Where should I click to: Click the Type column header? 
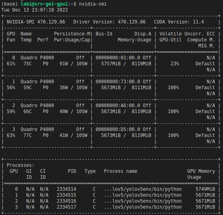pyautogui.click(x=90, y=171)
